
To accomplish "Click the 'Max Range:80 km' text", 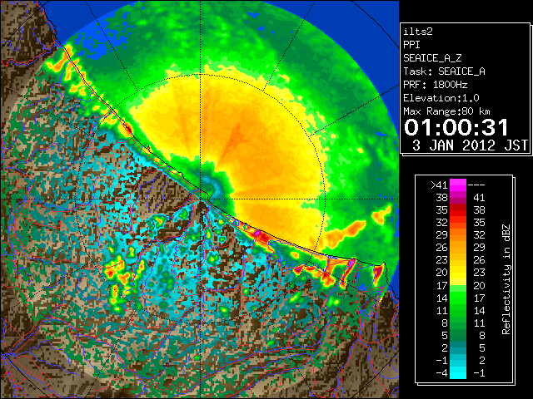I will coord(446,111).
